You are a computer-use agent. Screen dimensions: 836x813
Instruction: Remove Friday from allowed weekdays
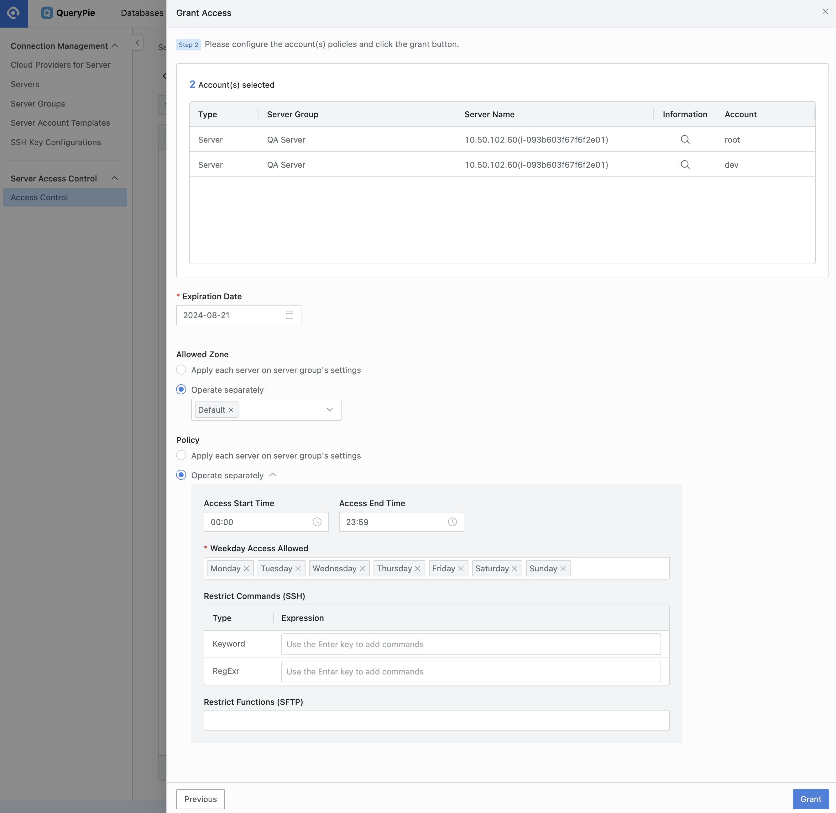coord(461,569)
